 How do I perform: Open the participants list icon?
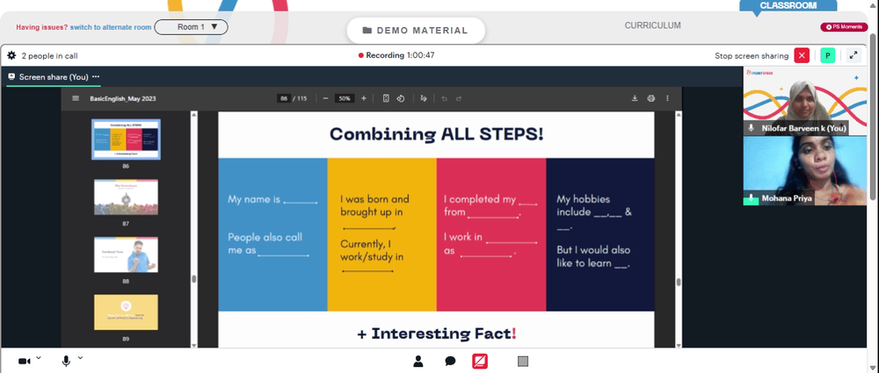(x=418, y=362)
